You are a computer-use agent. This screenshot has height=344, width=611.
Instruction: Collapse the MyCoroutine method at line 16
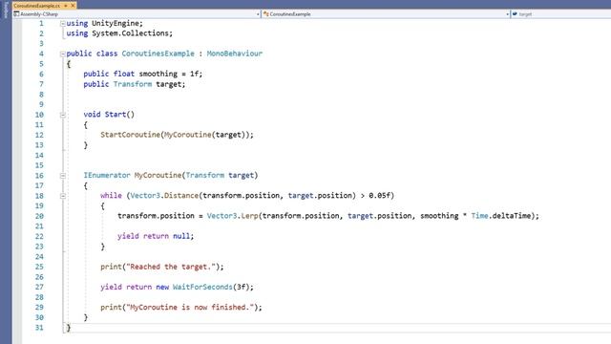point(63,176)
